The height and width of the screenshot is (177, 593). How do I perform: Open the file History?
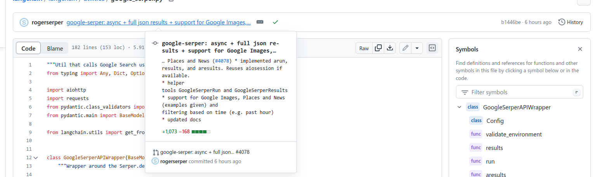coord(570,22)
